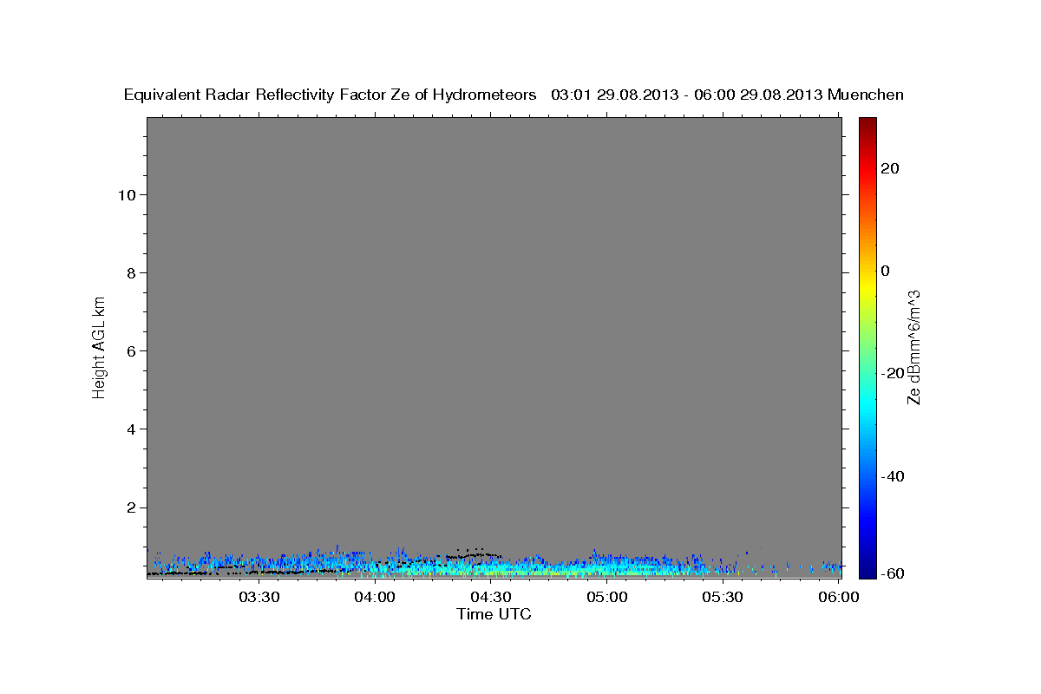Click the 'Ze dBmm^6/m^3' colorbar unit label
Screen dimensions: 1041x694
coord(913,347)
